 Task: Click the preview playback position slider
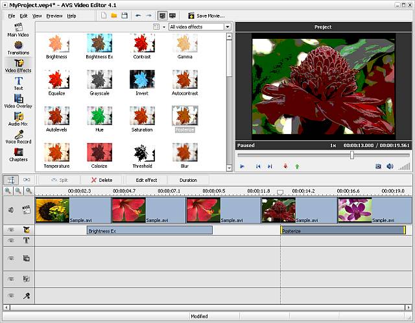click(351, 155)
